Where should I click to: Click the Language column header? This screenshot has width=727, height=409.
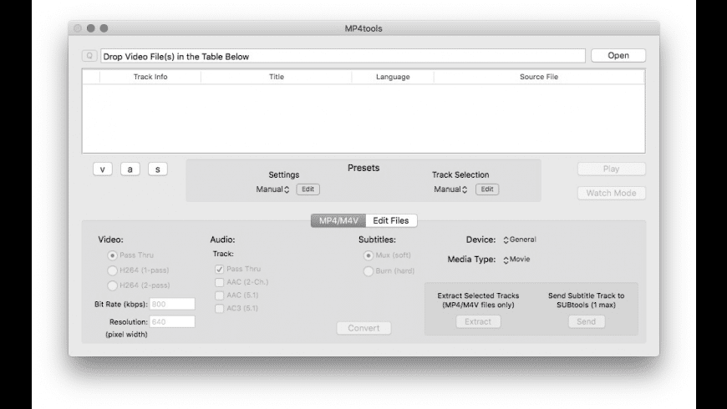coord(393,77)
